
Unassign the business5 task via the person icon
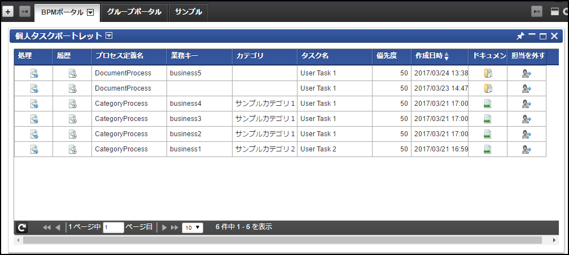(527, 73)
